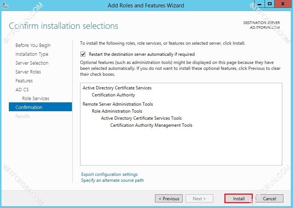Click the Install button
Viewport: 293px width, 208px height.
pos(238,198)
